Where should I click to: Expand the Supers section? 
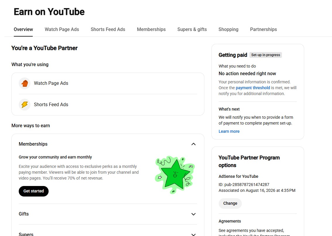pyautogui.click(x=193, y=234)
